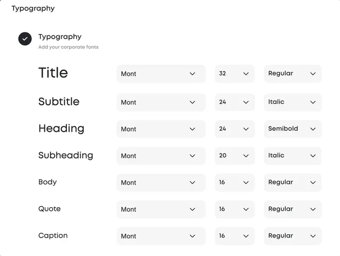Select the Heading font family dropdown

pos(161,129)
